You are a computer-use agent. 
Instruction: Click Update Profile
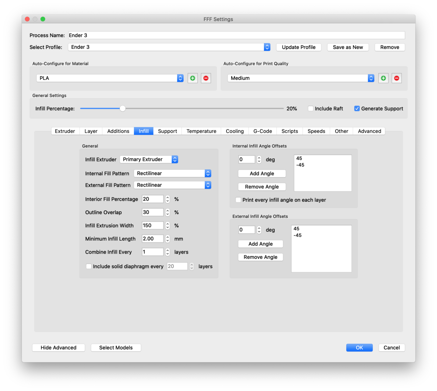pyautogui.click(x=298, y=47)
